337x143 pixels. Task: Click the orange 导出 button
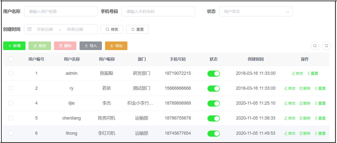(116, 46)
